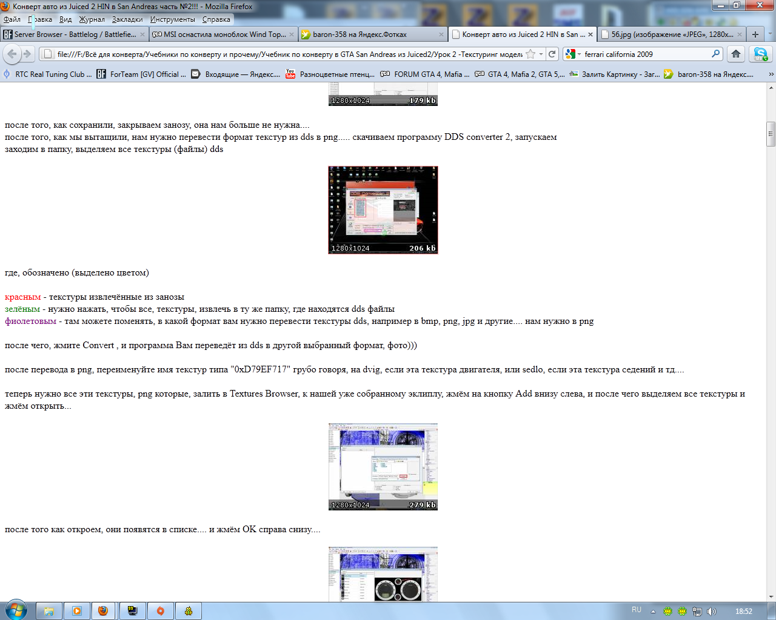The width and height of the screenshot is (776, 620).
Task: Open the network tray icon
Action: [697, 612]
